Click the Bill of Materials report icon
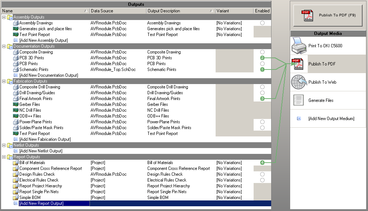This screenshot has height=211, width=368. coord(16,163)
